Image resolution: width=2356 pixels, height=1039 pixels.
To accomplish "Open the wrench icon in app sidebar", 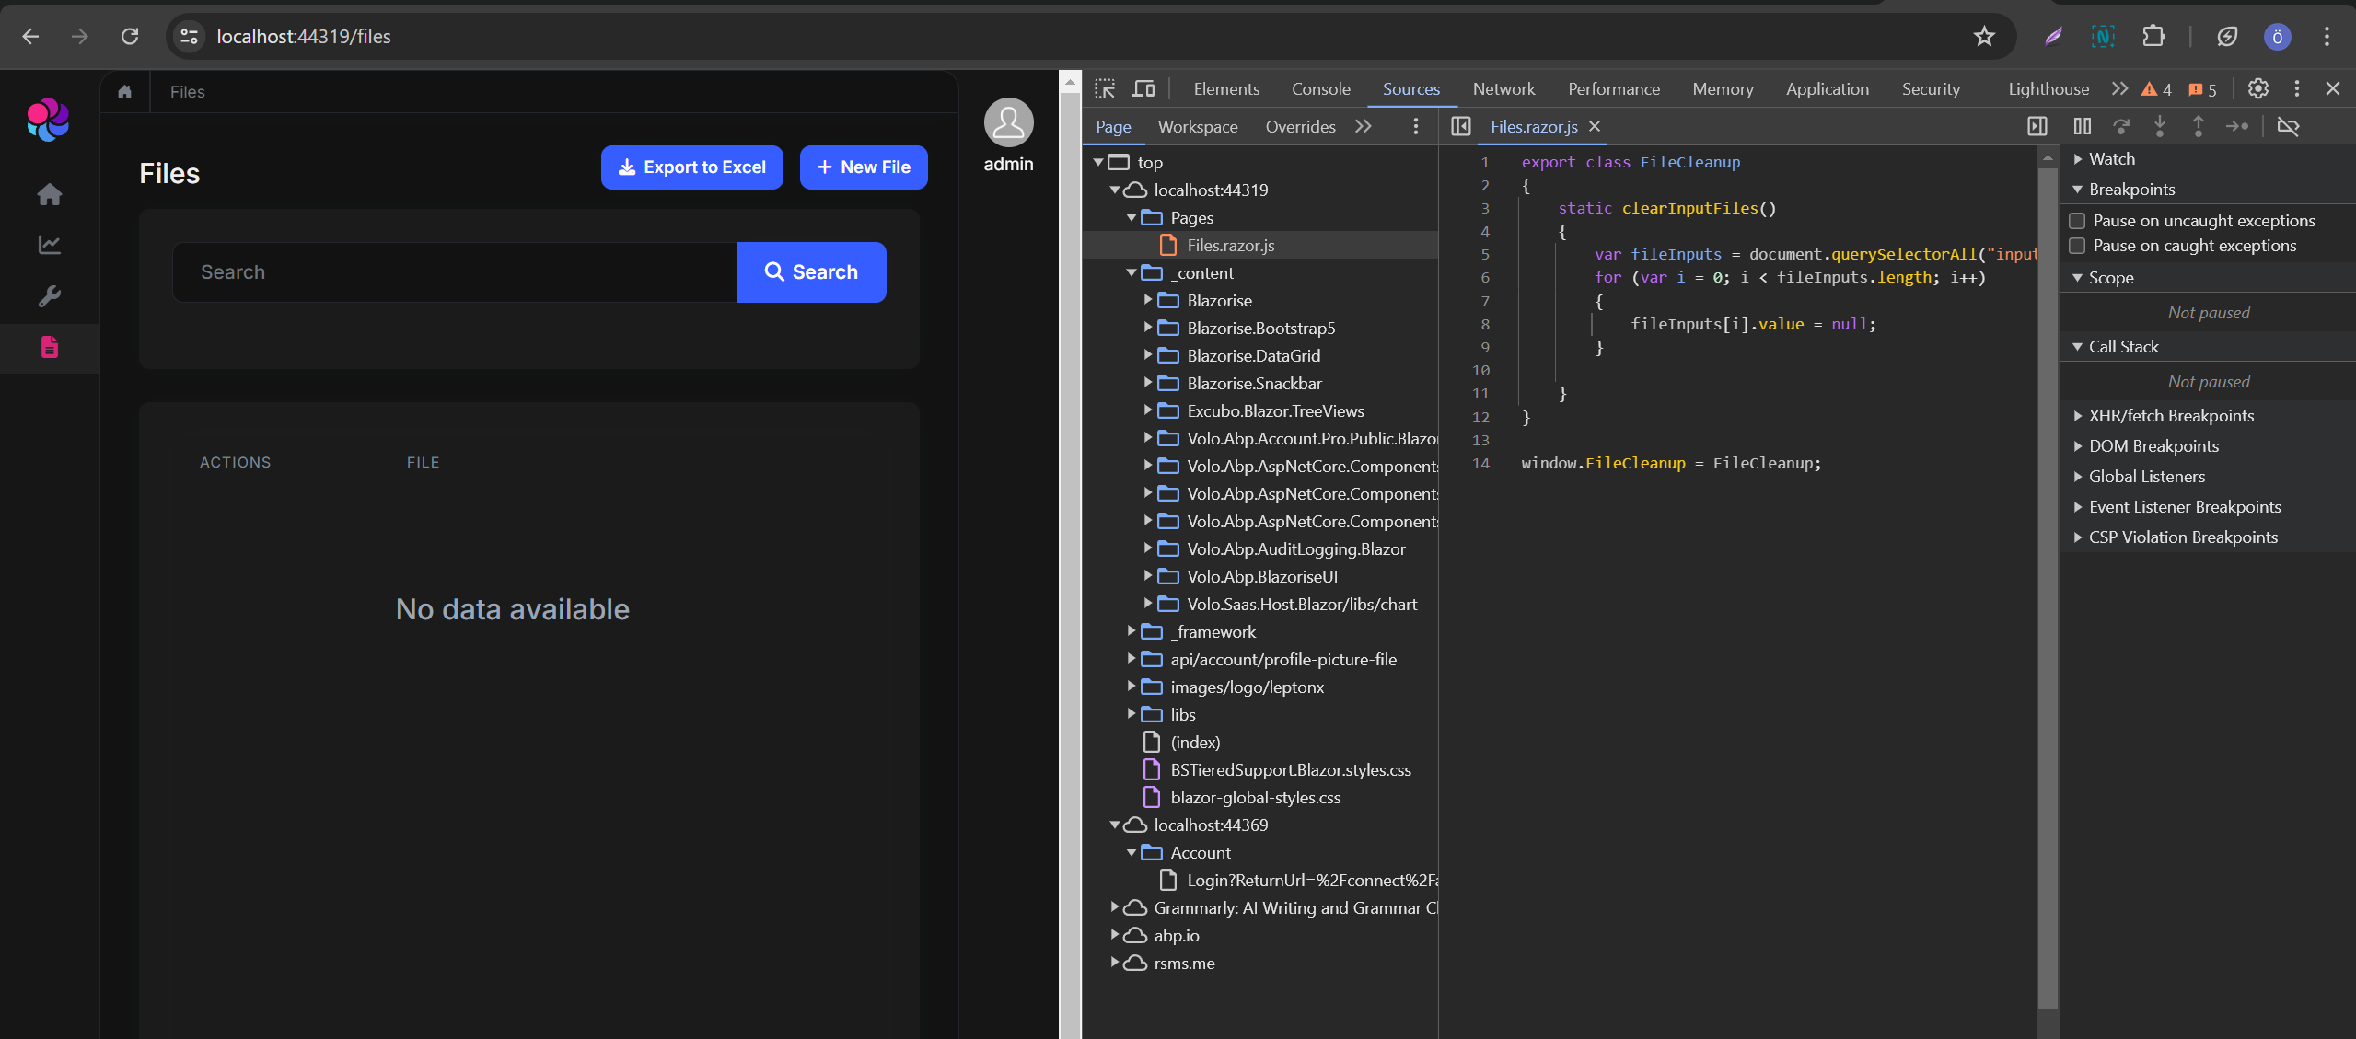I will click(x=50, y=296).
